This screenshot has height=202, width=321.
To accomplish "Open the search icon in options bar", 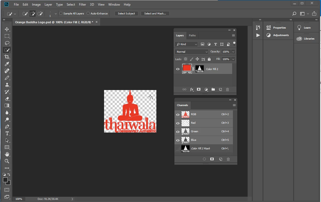I will pos(294,13).
